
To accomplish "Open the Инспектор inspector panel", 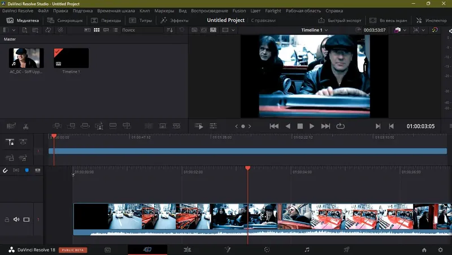I will coord(432,20).
